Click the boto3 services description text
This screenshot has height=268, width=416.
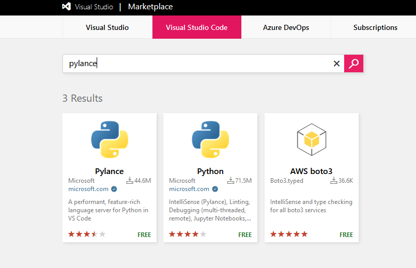(311, 206)
